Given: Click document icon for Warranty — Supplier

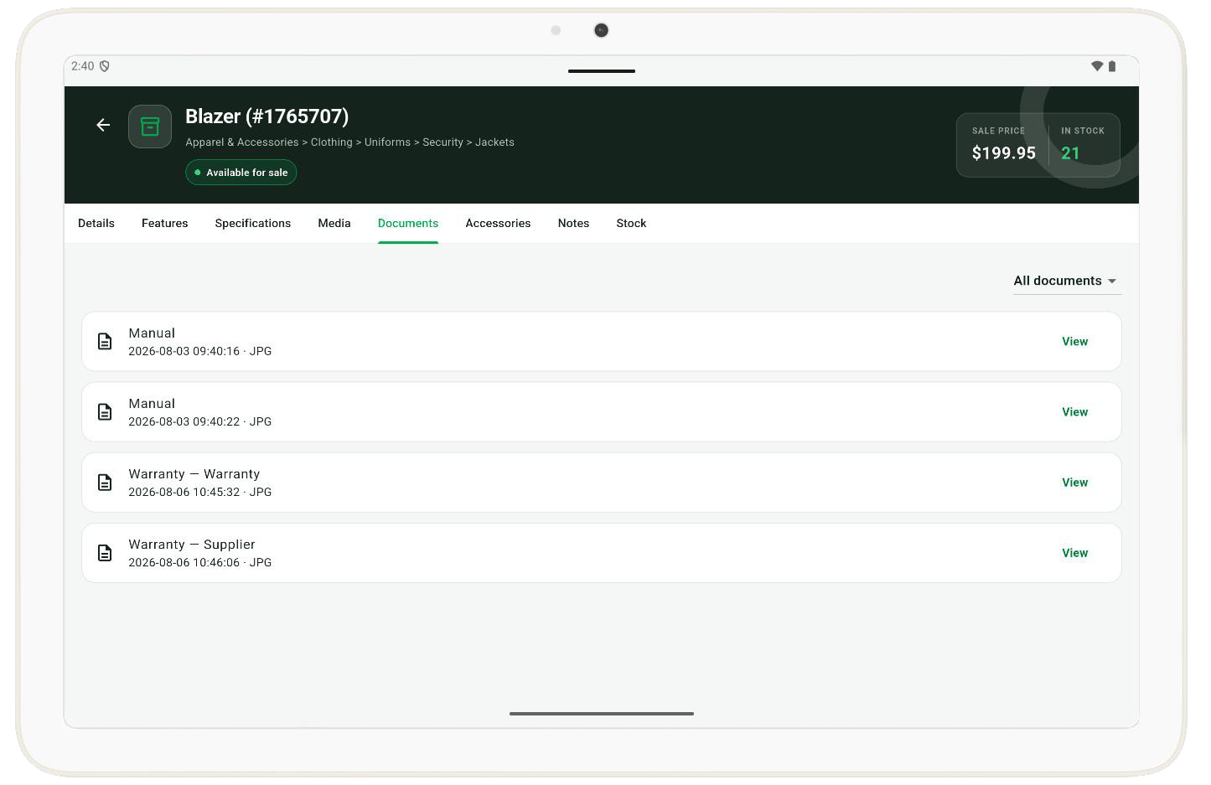Looking at the screenshot, I should click(105, 553).
